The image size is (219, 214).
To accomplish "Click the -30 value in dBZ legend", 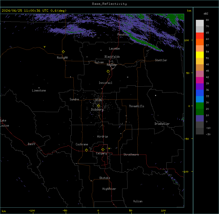I will pos(208,134).
